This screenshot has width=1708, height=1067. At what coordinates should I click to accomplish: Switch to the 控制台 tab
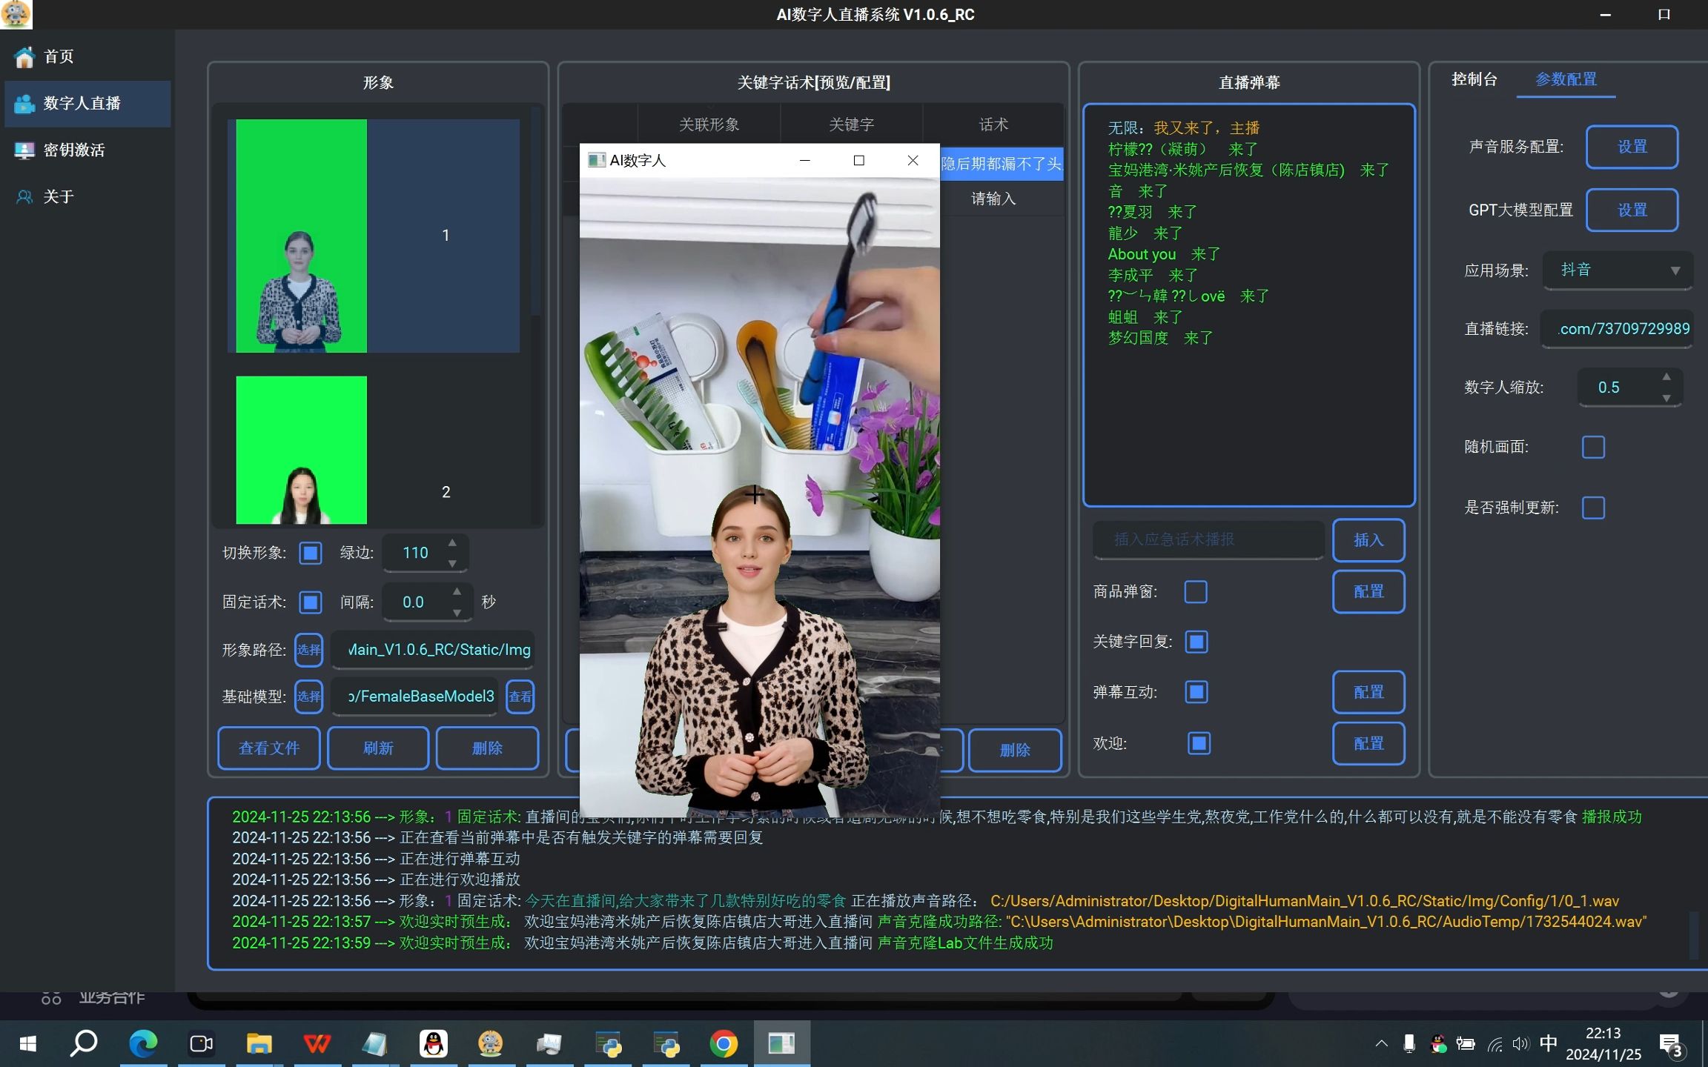[1474, 79]
